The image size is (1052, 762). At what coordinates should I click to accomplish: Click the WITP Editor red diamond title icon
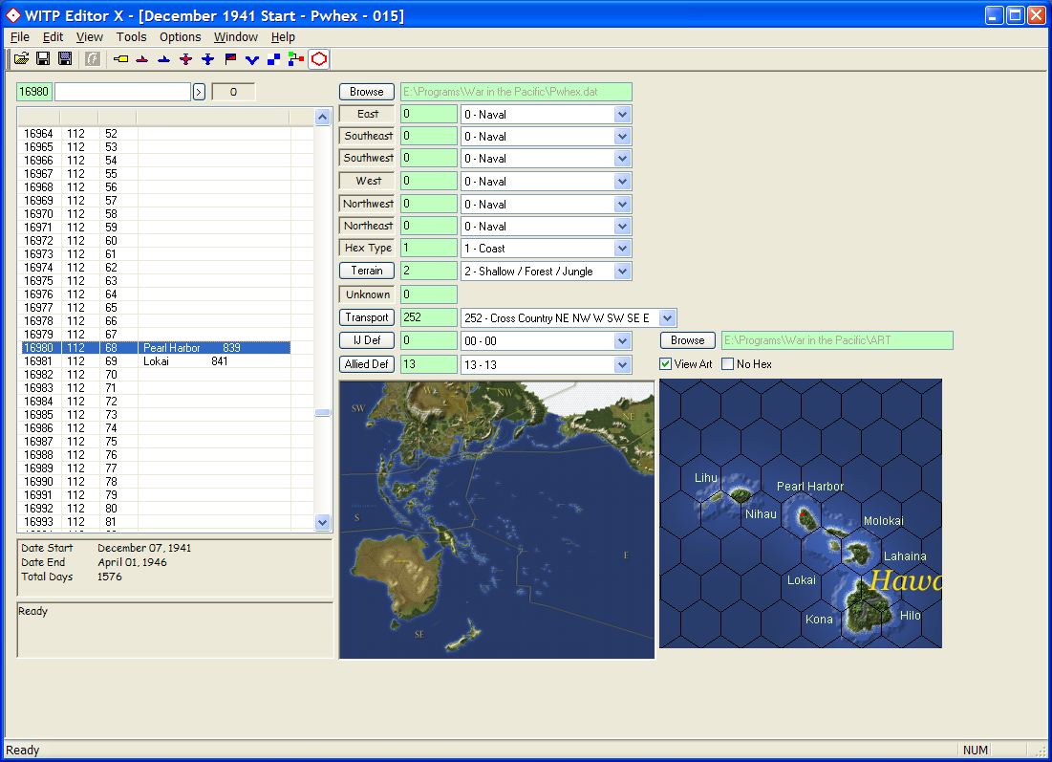pos(13,14)
